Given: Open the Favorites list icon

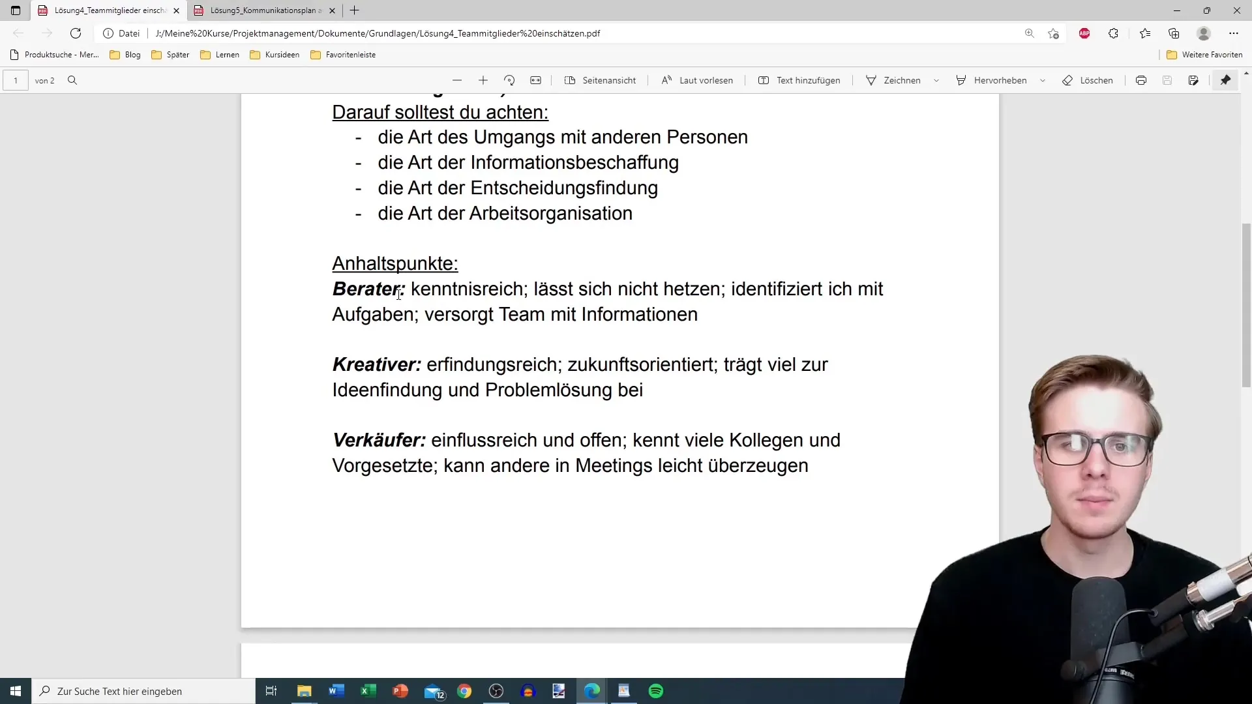Looking at the screenshot, I should [x=1145, y=33].
